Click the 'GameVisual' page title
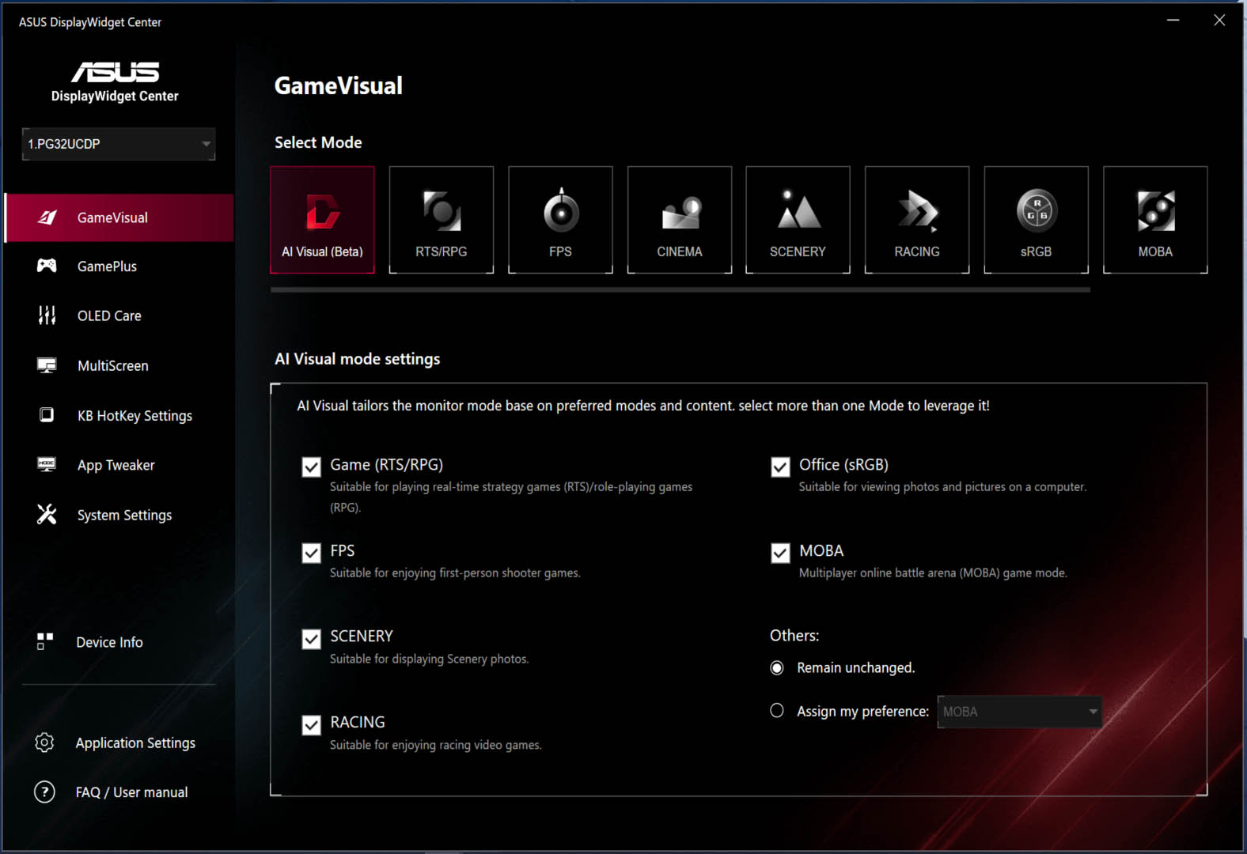 click(x=338, y=85)
